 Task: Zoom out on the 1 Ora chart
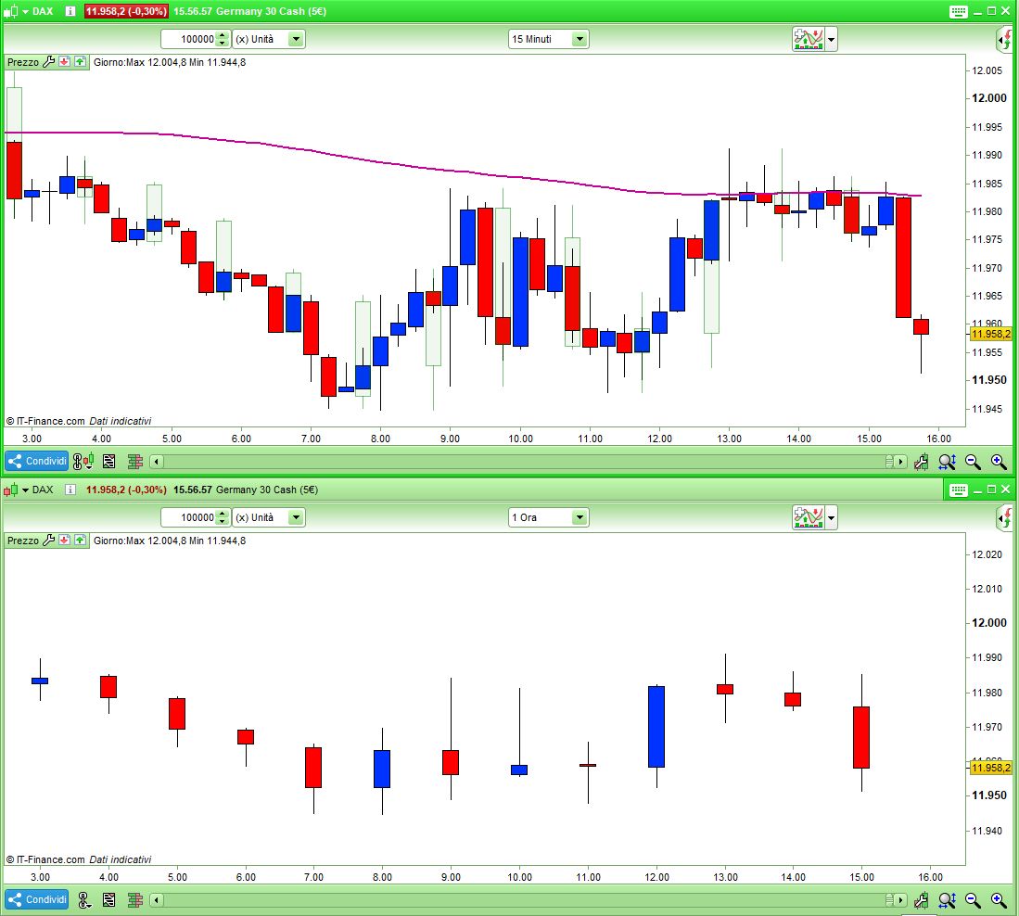click(x=973, y=900)
